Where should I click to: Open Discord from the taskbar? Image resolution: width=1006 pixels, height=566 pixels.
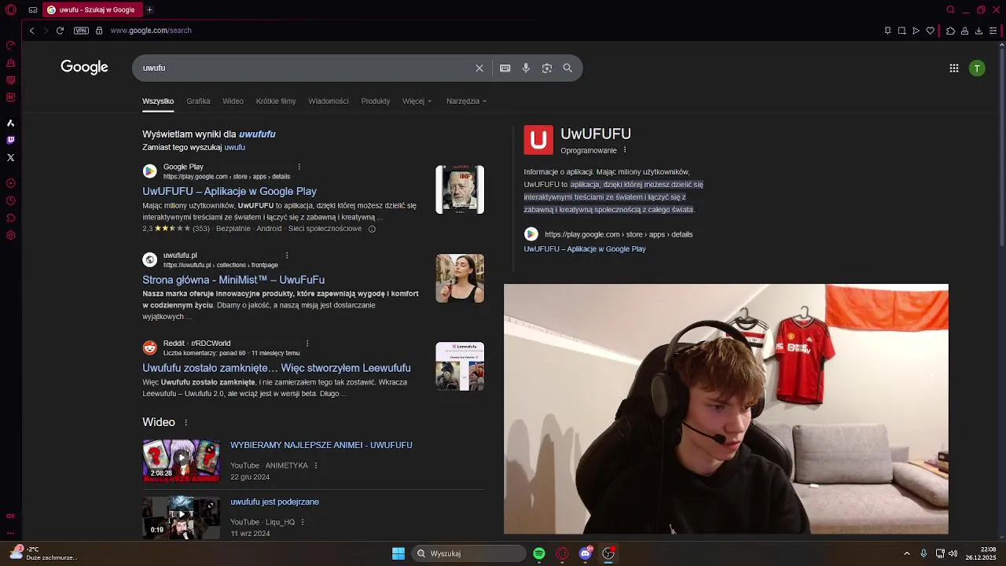(586, 553)
